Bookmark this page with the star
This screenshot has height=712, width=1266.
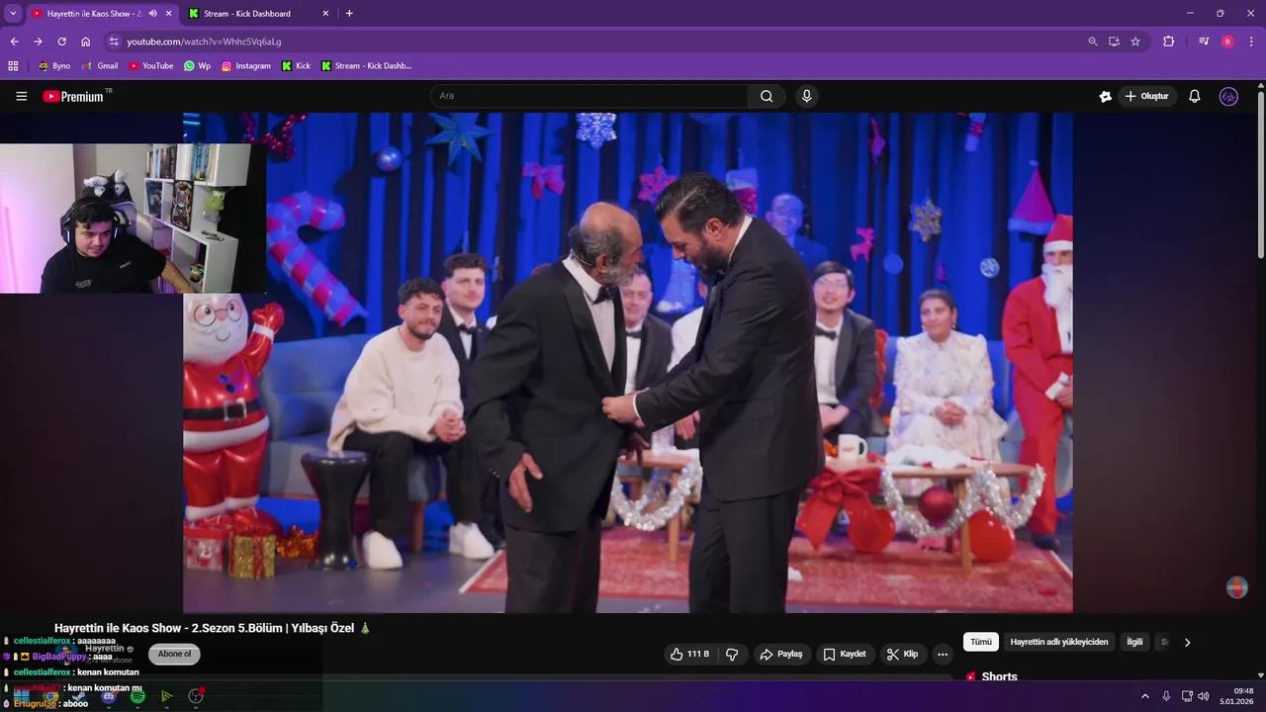click(x=1135, y=42)
